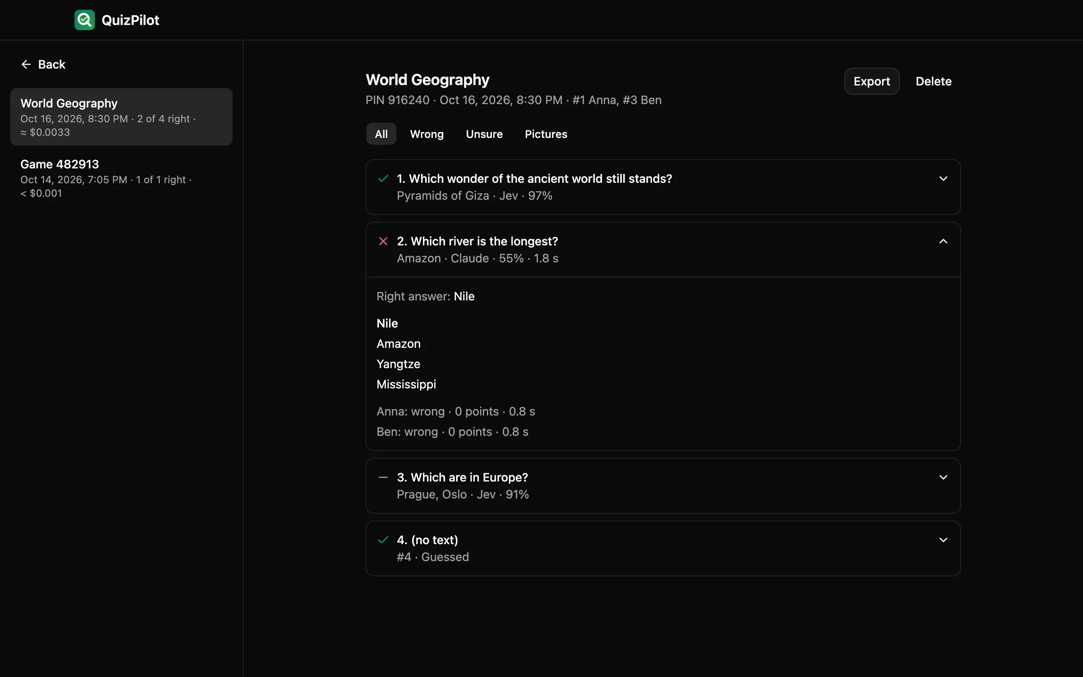Click the Delete button
Screen dimensions: 1083x677
pyautogui.click(x=934, y=82)
